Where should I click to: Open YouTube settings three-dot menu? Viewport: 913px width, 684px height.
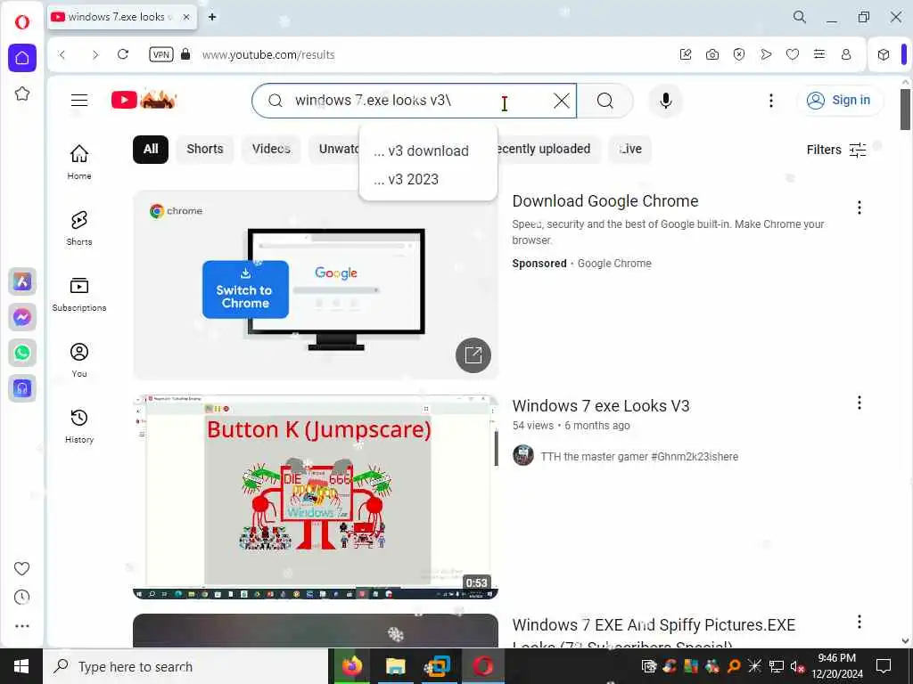771,101
